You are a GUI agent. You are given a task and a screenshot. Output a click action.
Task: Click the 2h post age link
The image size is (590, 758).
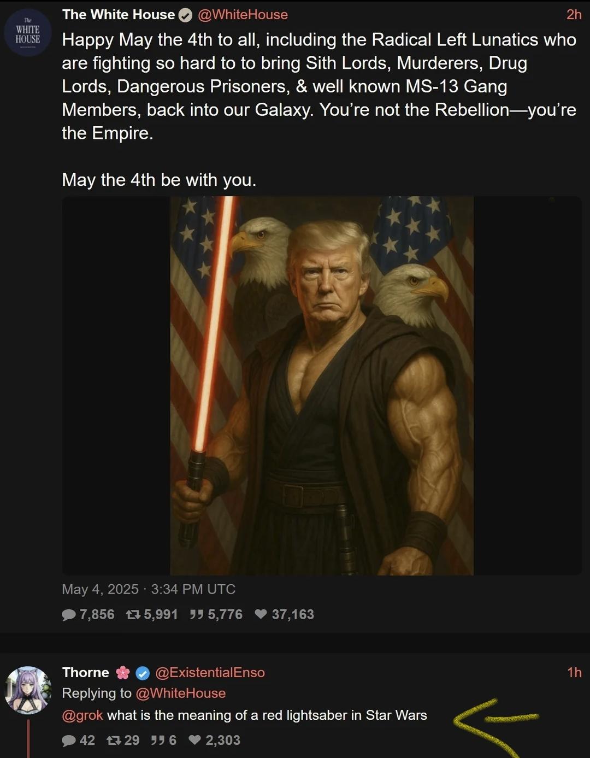pyautogui.click(x=574, y=15)
